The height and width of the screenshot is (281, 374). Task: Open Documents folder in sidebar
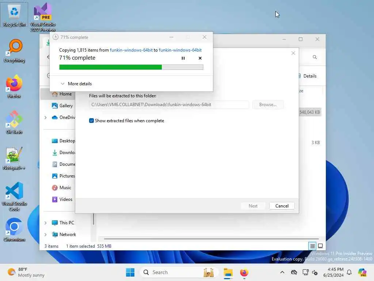click(x=63, y=164)
